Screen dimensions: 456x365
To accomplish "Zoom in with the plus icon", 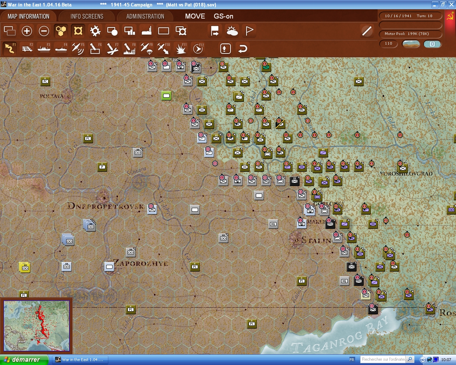I will [x=27, y=31].
